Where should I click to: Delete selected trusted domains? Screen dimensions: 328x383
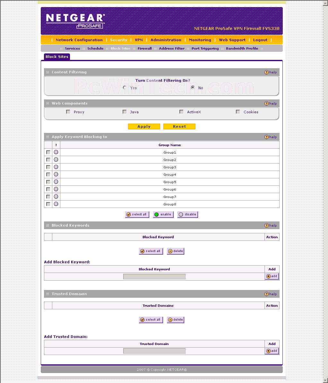point(176,320)
